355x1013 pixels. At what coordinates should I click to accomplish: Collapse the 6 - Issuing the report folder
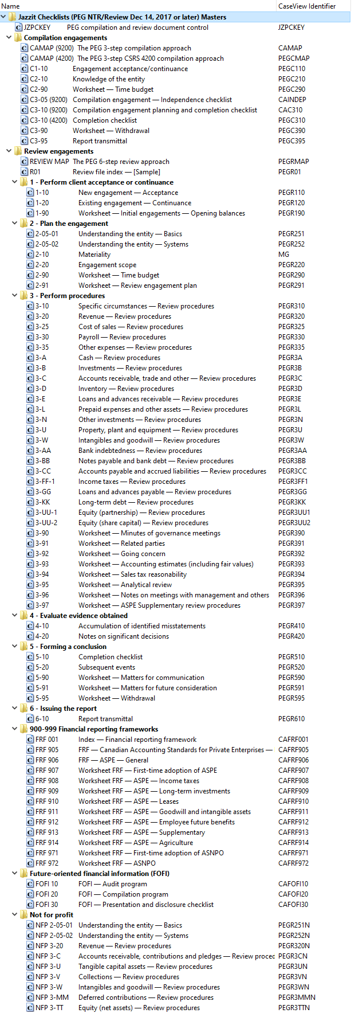(15, 709)
